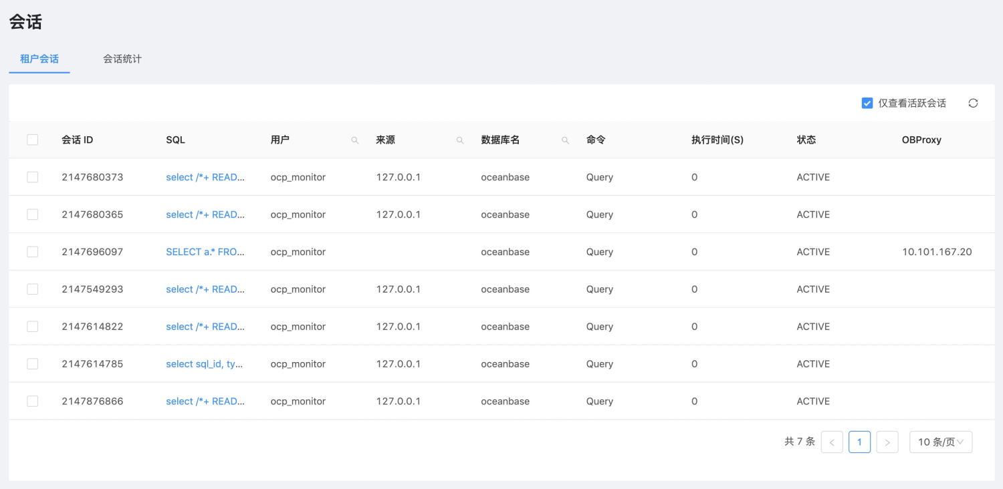1003x489 pixels.
Task: Select checkbox for session 2147680373
Action: point(32,177)
